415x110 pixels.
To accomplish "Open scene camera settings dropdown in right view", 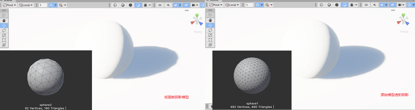I will (x=401, y=5).
